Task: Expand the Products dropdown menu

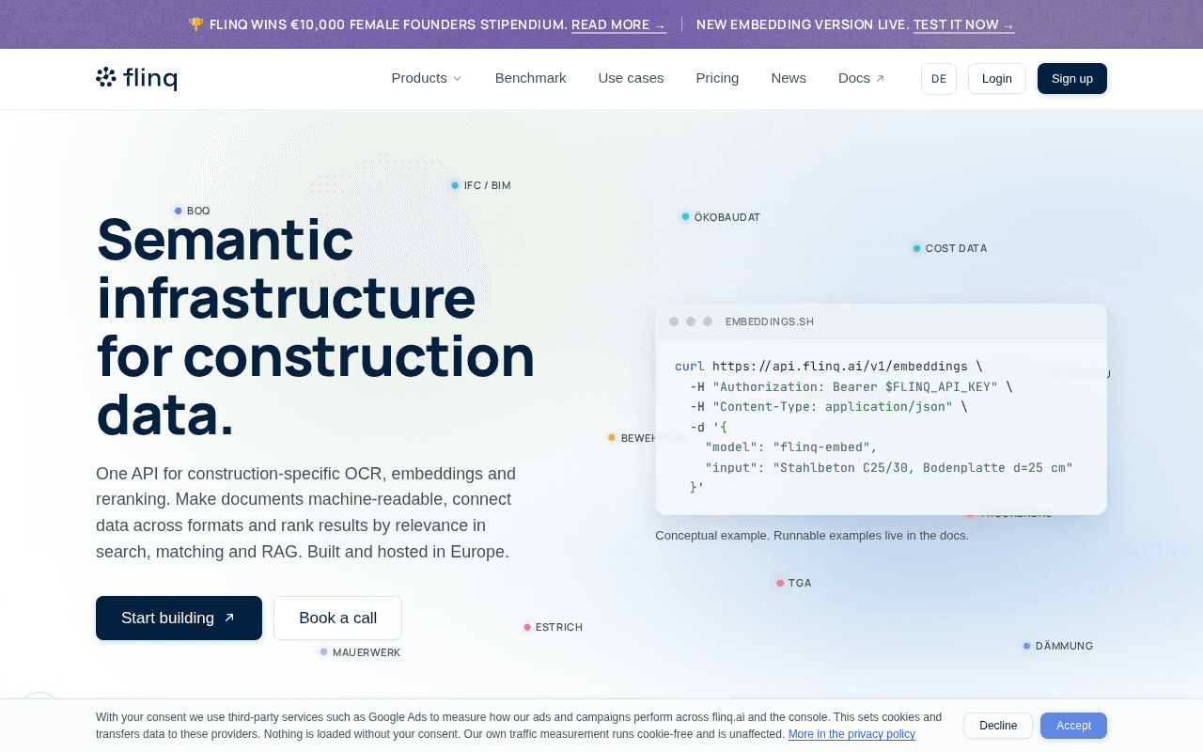Action: (427, 78)
